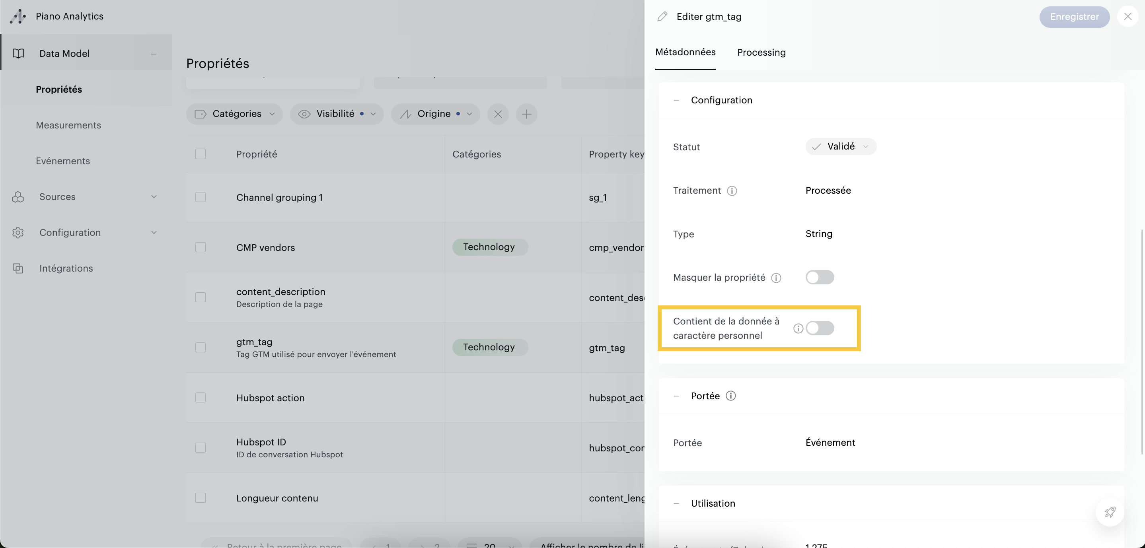Screen dimensions: 1145x548
Task: Check the gtm_tag row checkbox
Action: pyautogui.click(x=201, y=347)
